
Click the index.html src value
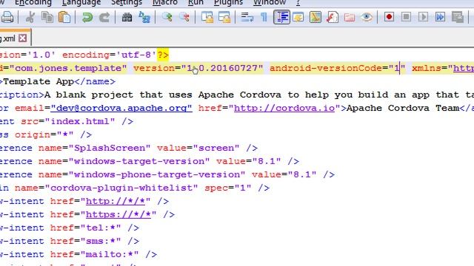click(x=80, y=121)
